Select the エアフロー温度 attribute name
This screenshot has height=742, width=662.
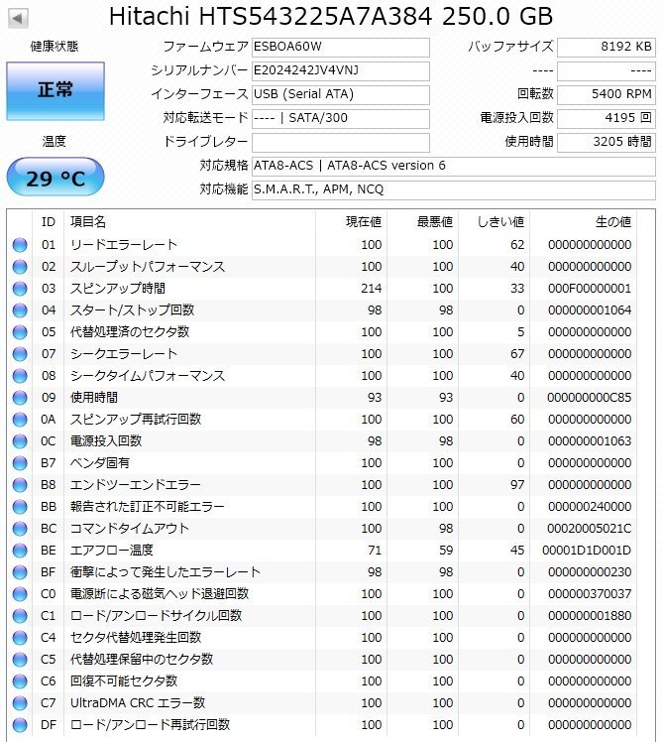pyautogui.click(x=112, y=550)
